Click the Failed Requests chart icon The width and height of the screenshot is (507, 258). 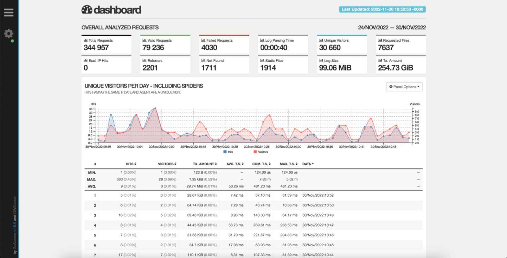click(203, 40)
